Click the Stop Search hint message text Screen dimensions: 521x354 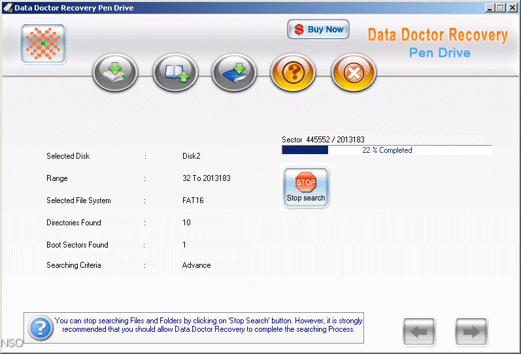(209, 325)
